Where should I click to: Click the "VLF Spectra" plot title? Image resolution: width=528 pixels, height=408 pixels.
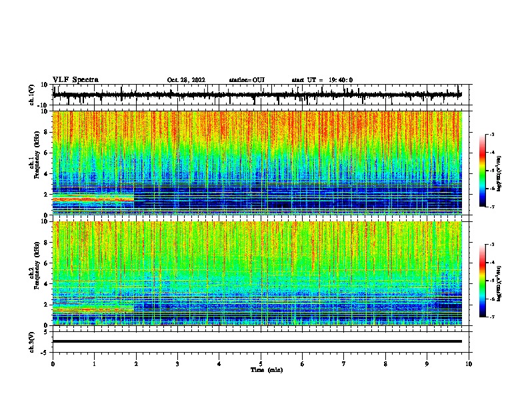click(75, 80)
